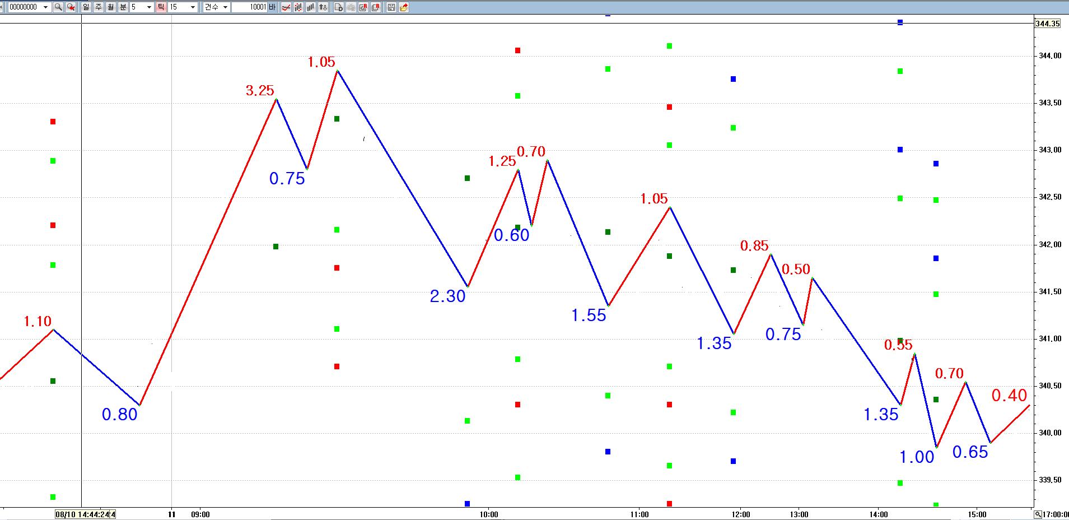This screenshot has height=520, width=1069.
Task: Toggle the highlighted 틱 (tick) period button
Action: click(161, 7)
